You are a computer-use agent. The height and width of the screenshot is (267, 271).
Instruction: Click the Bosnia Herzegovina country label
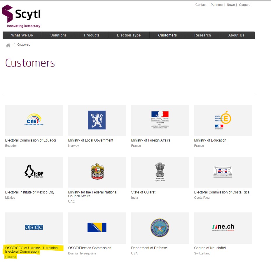[x=82, y=253]
